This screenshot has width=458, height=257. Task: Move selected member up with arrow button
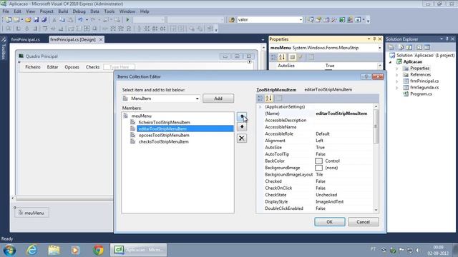coord(242,117)
